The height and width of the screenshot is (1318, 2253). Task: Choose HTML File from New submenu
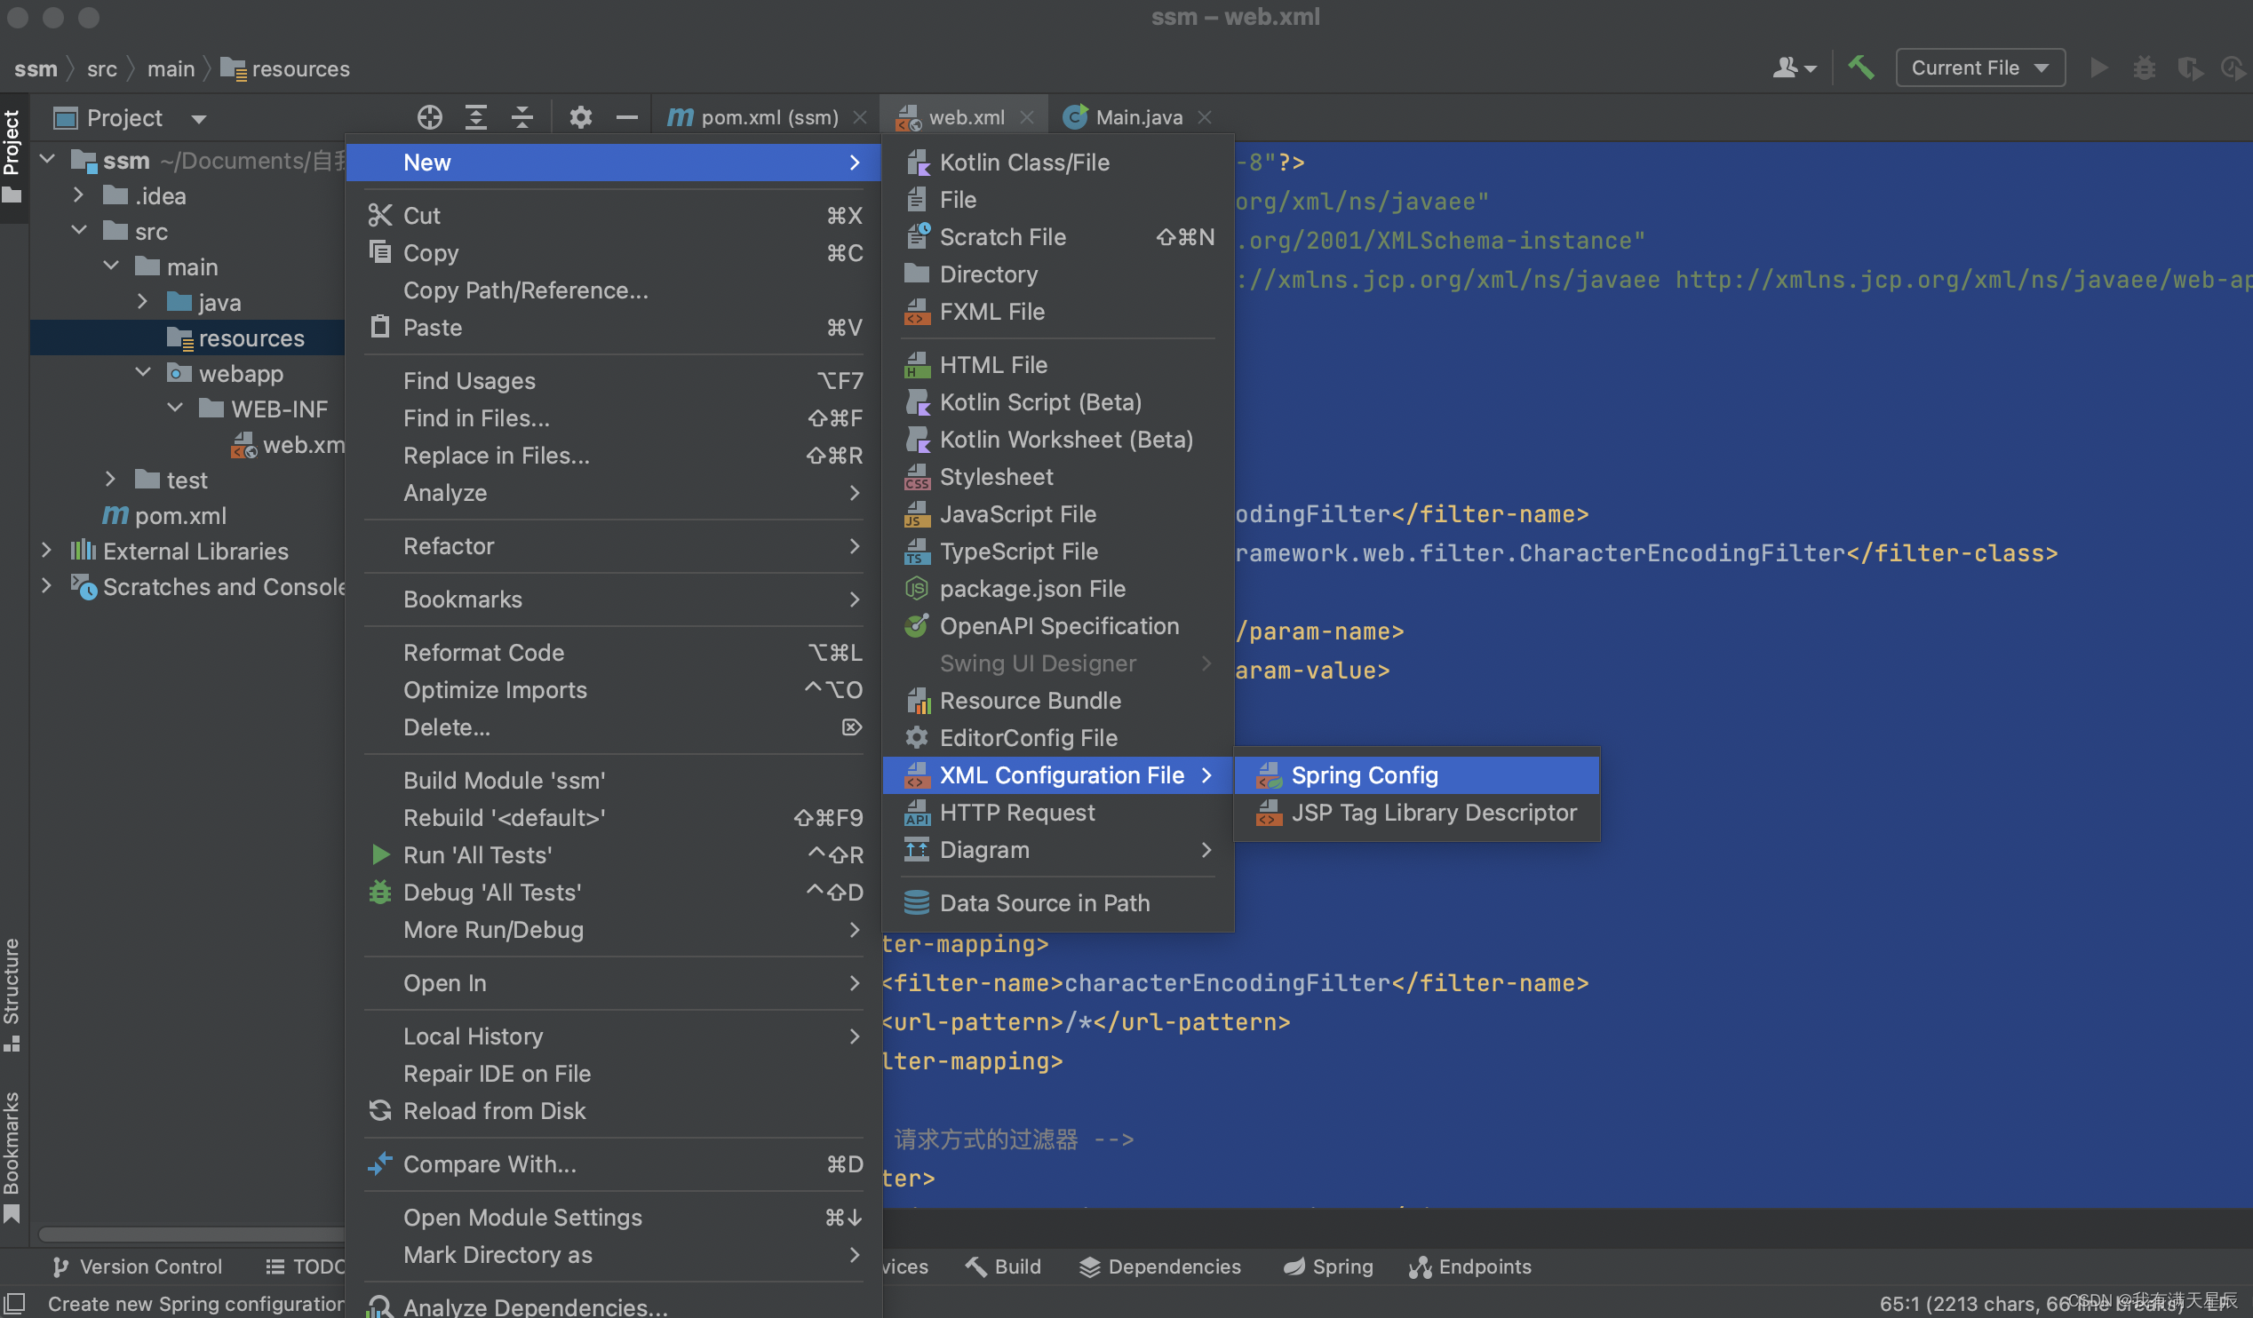(x=1058, y=364)
